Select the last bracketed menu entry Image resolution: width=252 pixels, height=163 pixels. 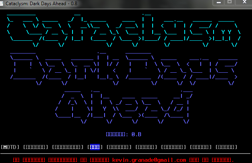click(226, 147)
